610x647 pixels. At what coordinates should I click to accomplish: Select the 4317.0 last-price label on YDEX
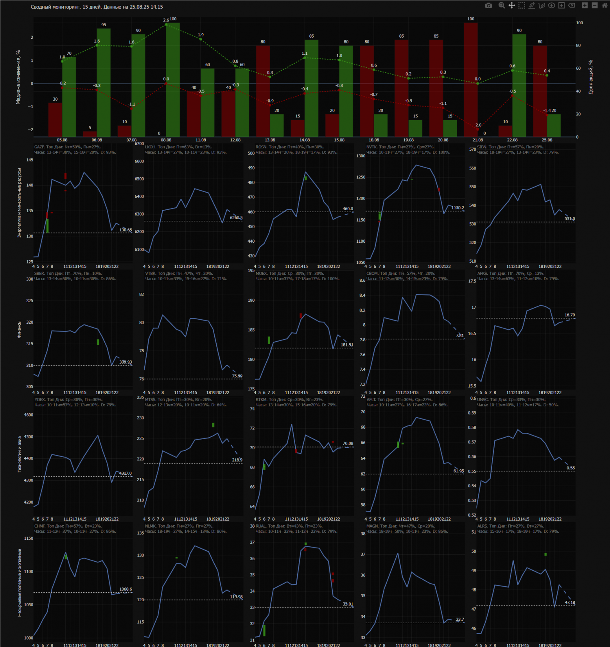pyautogui.click(x=126, y=474)
